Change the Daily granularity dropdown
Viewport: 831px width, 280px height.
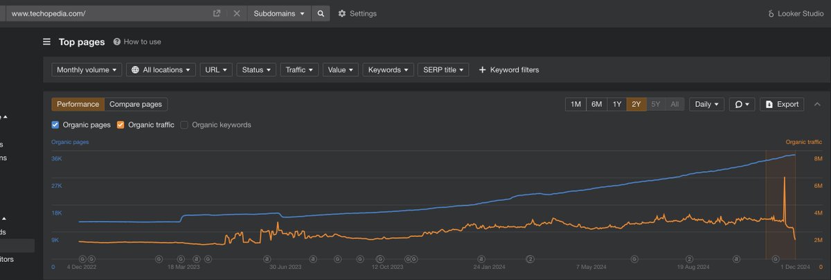tap(707, 104)
